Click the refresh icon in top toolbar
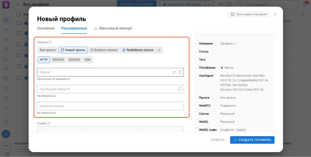The image size is (311, 157). coord(229,5)
